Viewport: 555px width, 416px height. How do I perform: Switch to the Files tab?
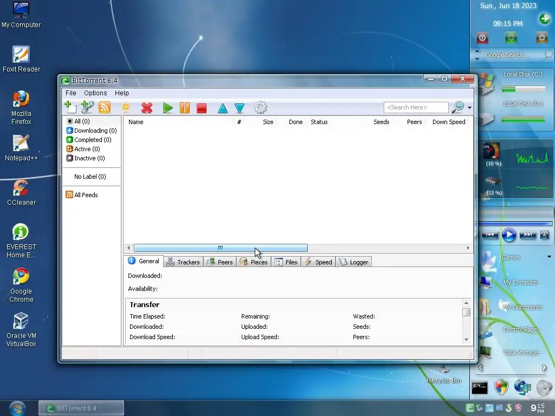point(286,262)
